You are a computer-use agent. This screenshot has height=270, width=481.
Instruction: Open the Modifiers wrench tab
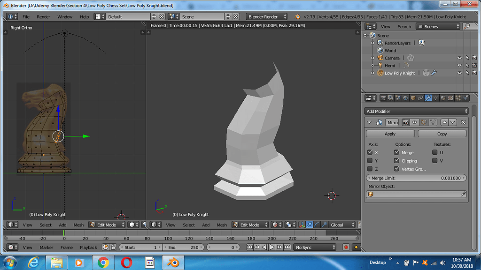[428, 98]
